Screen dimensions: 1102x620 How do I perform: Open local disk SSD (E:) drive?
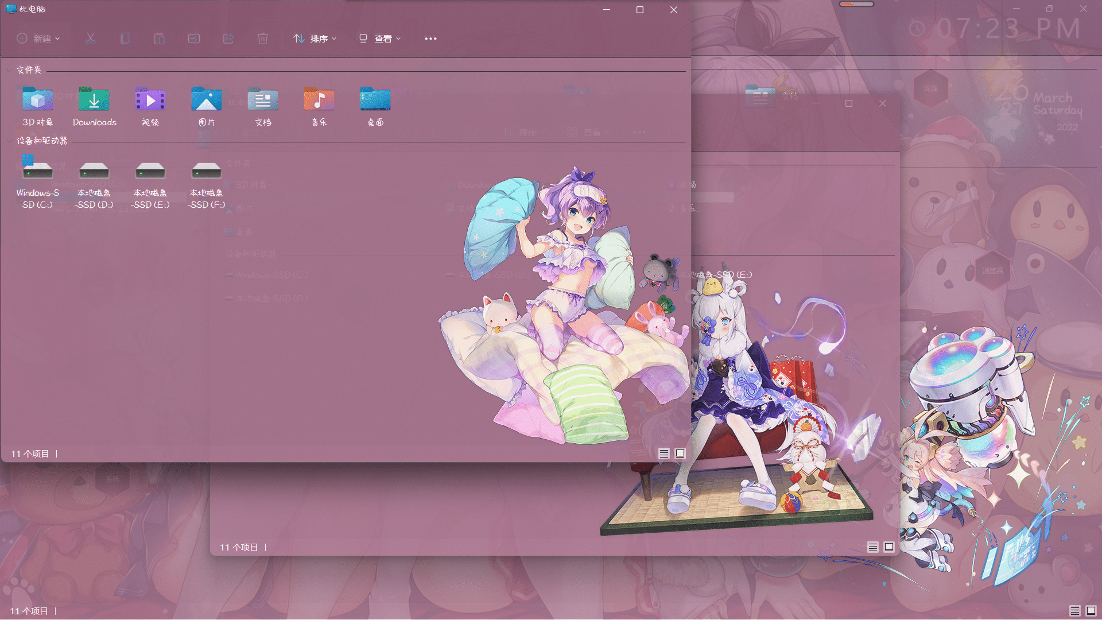click(x=150, y=171)
